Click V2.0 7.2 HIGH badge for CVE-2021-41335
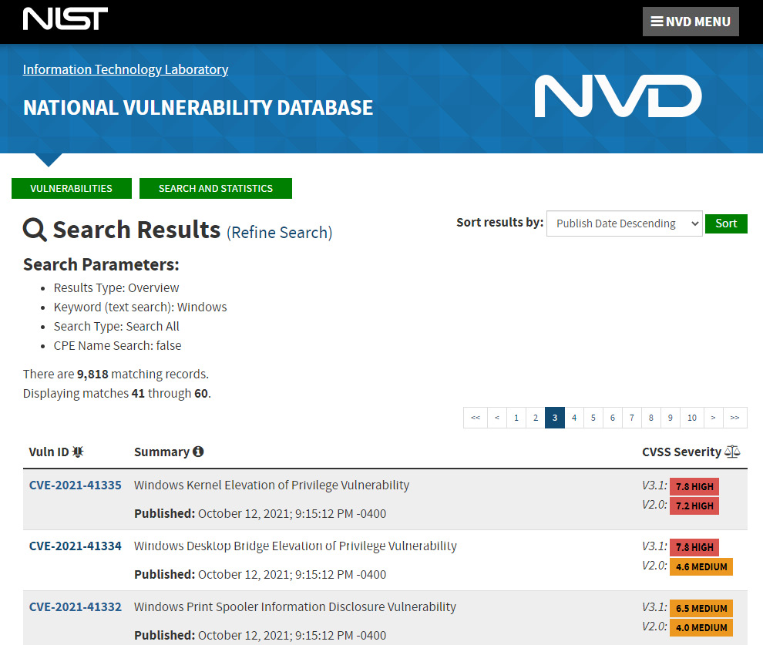This screenshot has height=645, width=763. 694,506
